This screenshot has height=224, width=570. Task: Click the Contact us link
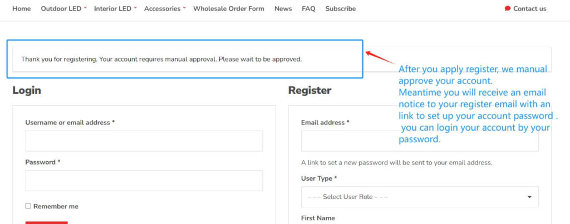tap(529, 9)
